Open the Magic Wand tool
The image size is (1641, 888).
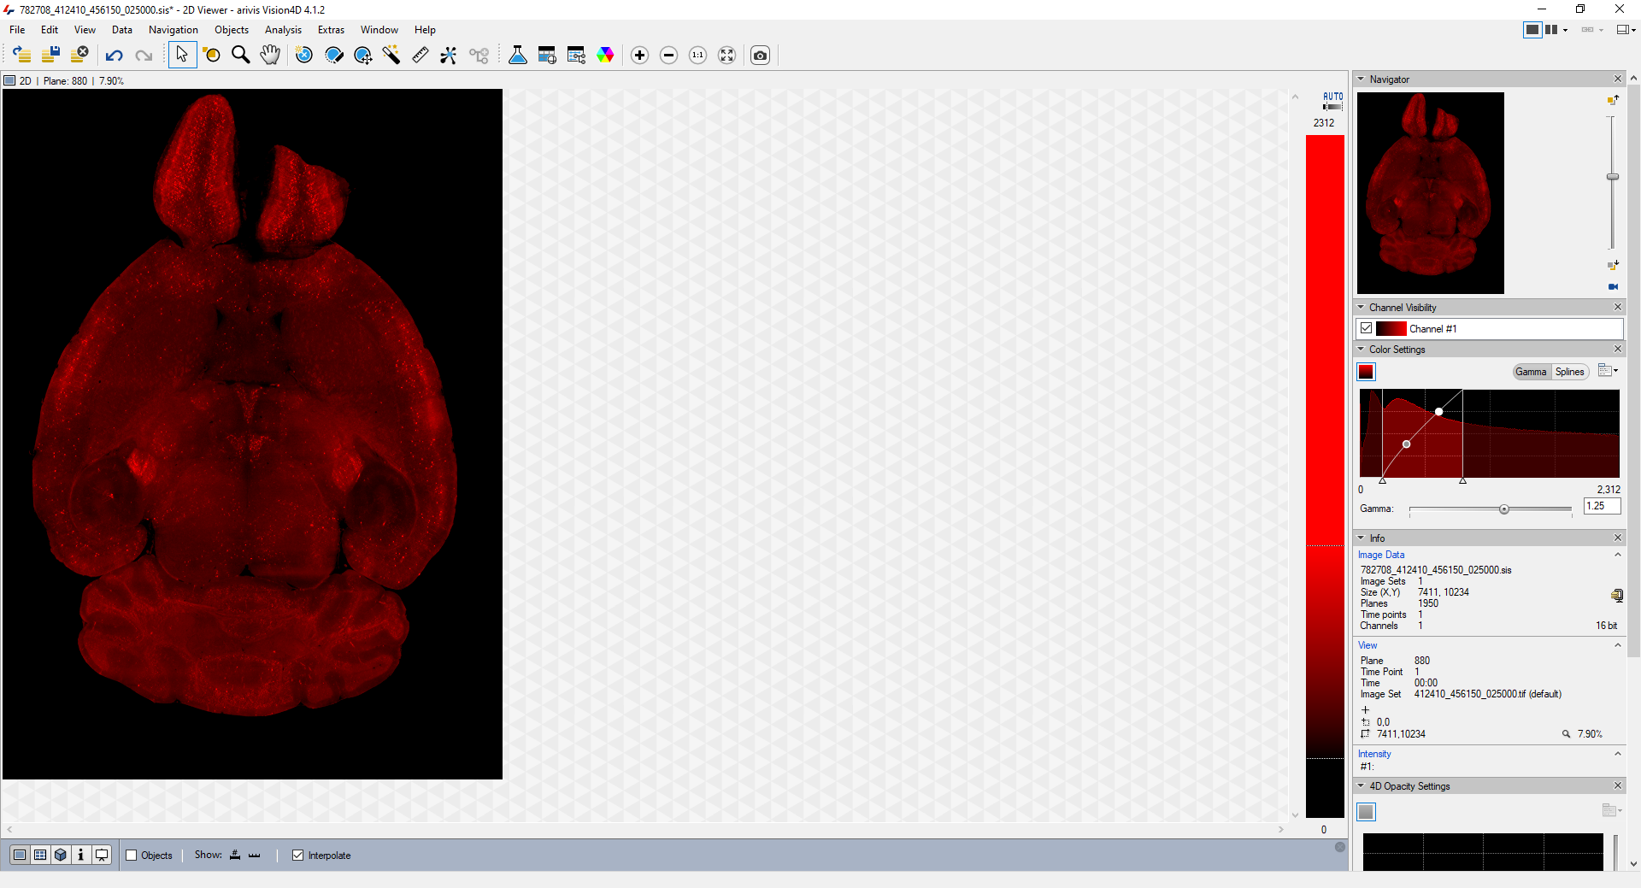pos(391,55)
